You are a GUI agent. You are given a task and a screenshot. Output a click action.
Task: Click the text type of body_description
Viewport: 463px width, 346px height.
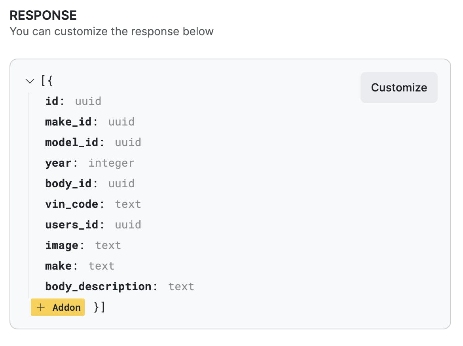coord(181,287)
